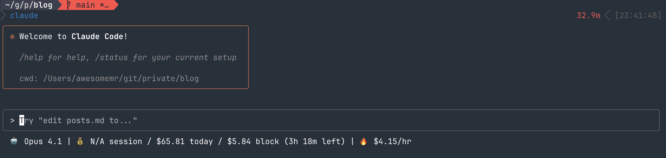
Task: Click the orange asterisk Claude Code icon
Action: pos(12,37)
